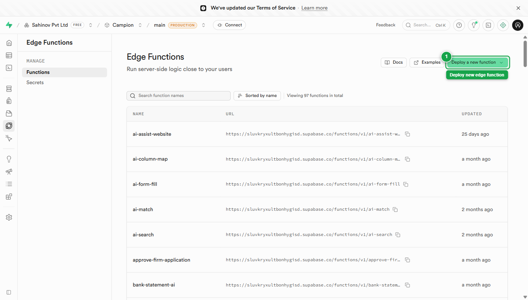This screenshot has width=528, height=300.
Task: Open the Table Editor sidebar icon
Action: (x=9, y=56)
